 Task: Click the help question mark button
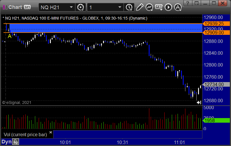[x=188, y=3]
